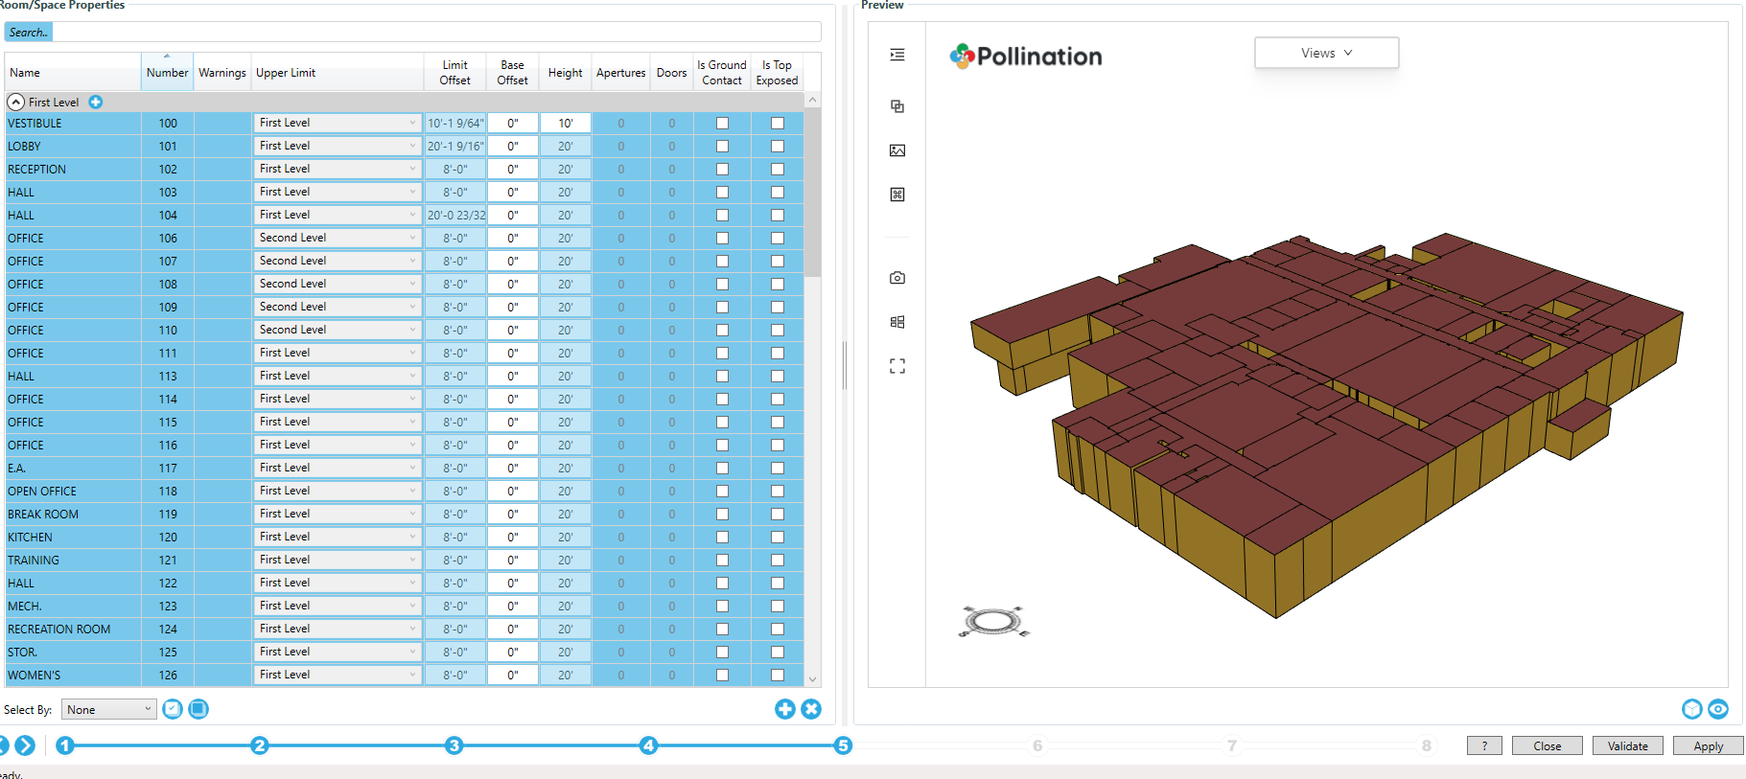Screen dimensions: 1746x779
Task: Open Upper Limit dropdown for room 106
Action: 338,238
